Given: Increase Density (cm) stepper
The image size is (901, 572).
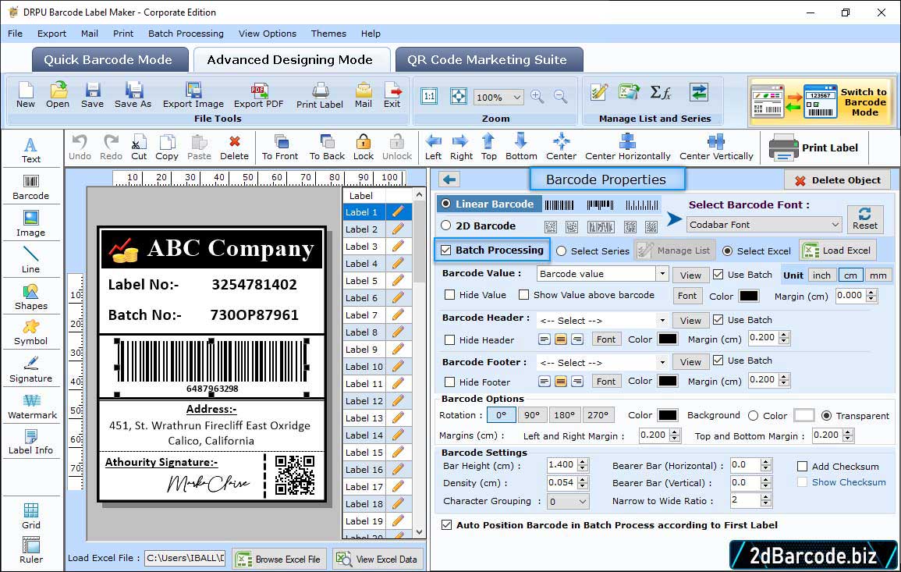Looking at the screenshot, I should click(x=584, y=479).
